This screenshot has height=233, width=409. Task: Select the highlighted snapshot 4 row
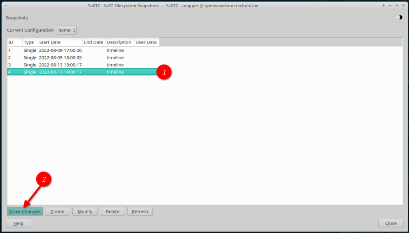pos(60,72)
